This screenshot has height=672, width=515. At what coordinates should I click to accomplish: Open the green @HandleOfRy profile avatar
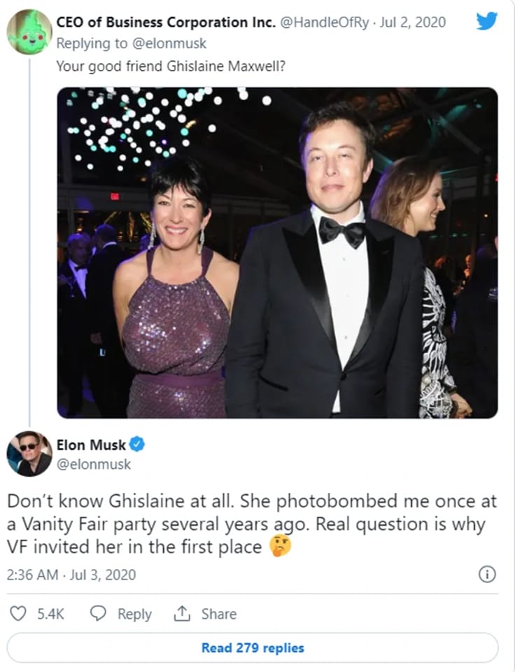29,32
